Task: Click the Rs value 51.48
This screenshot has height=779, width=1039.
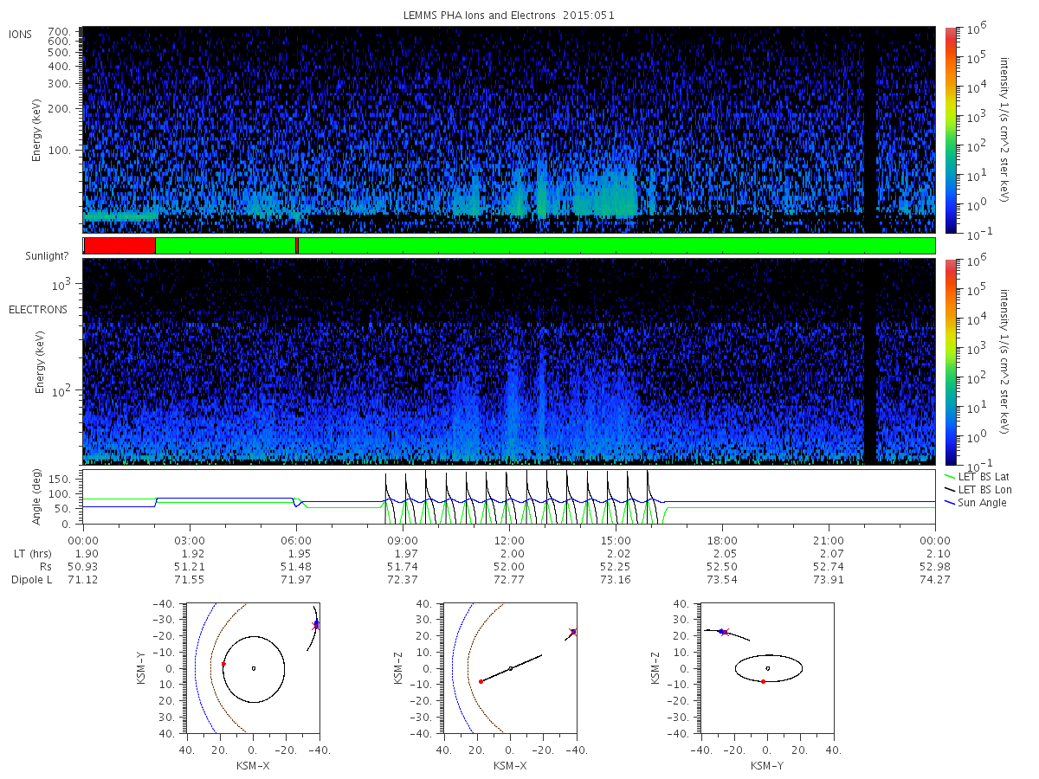Action: (x=296, y=566)
